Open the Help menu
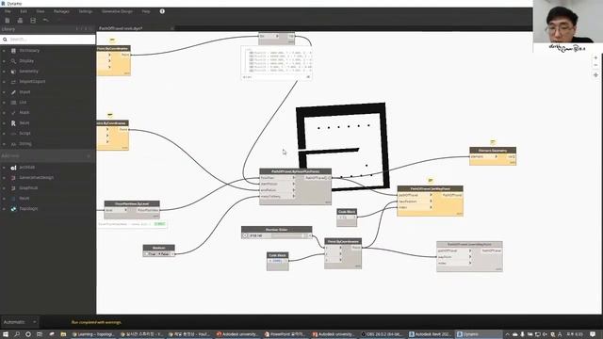Screen dimensions: 603x339 [146, 11]
